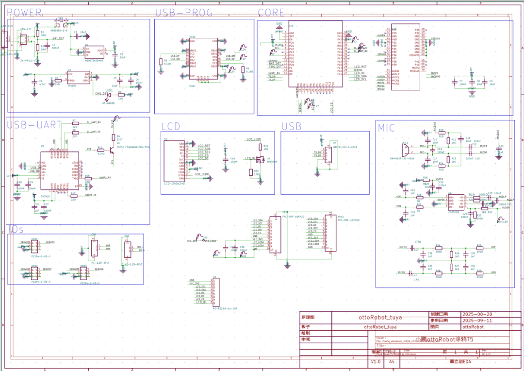
Task: Select the LED1 charge indicator diode
Action: pos(109,95)
